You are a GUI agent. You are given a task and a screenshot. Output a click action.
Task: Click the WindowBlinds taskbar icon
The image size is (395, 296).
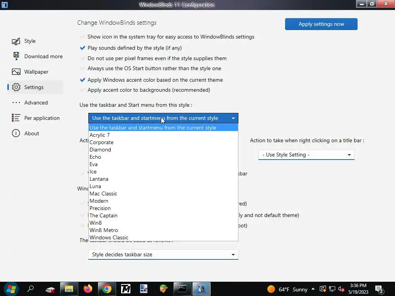pyautogui.click(x=201, y=289)
